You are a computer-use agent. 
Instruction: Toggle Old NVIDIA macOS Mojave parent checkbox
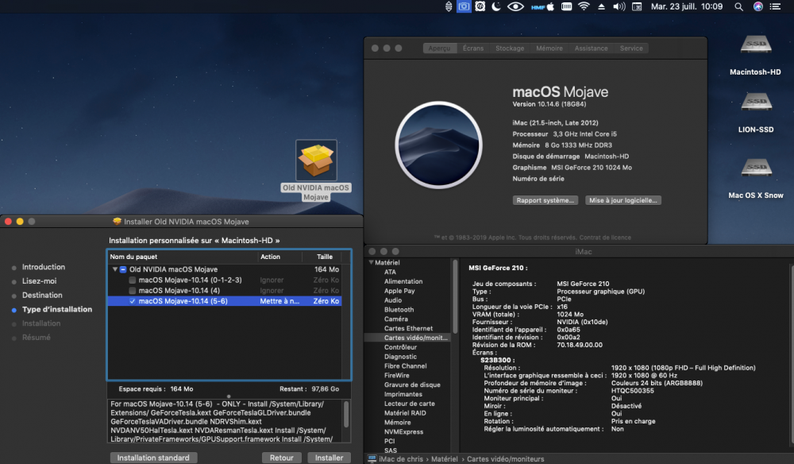122,269
